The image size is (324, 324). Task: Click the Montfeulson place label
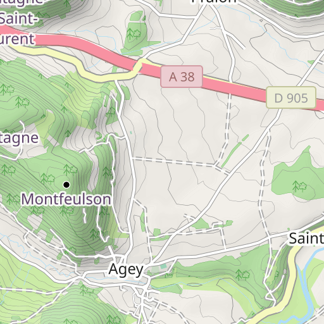click(x=66, y=199)
